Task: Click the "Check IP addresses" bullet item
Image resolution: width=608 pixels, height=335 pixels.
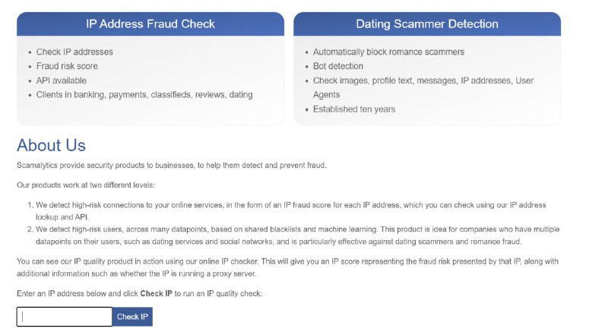Action: click(74, 52)
